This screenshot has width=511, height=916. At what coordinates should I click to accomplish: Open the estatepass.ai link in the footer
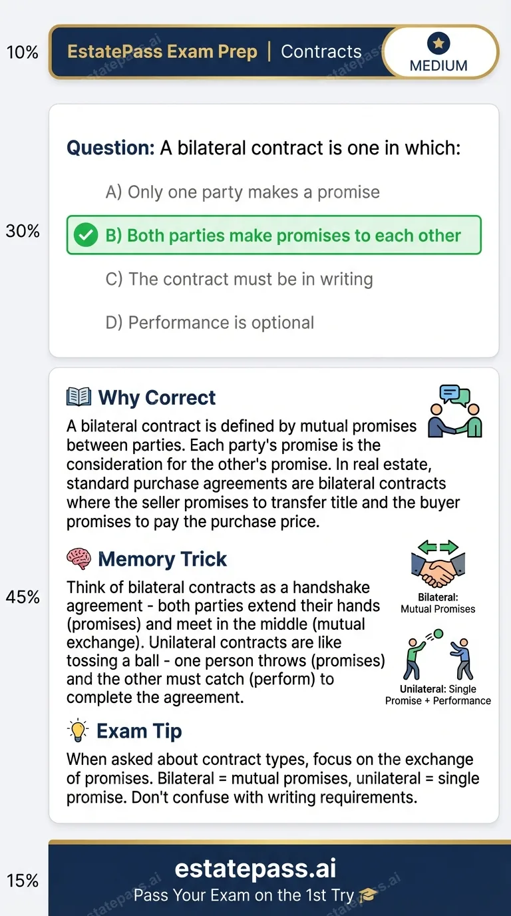click(255, 868)
